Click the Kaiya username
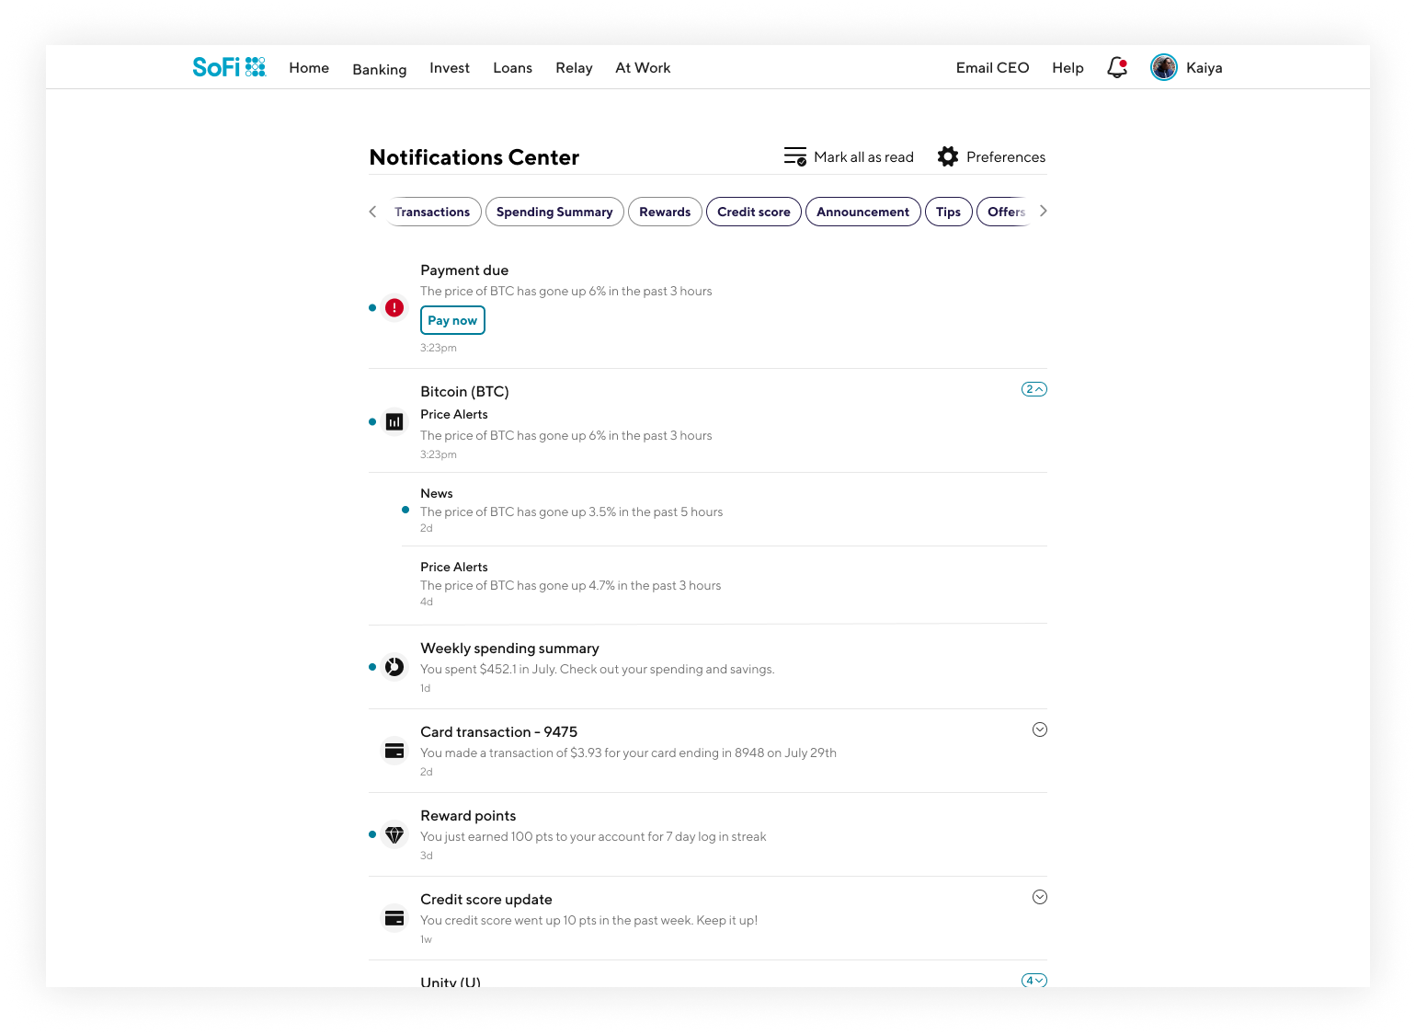The height and width of the screenshot is (1034, 1416). tap(1204, 68)
